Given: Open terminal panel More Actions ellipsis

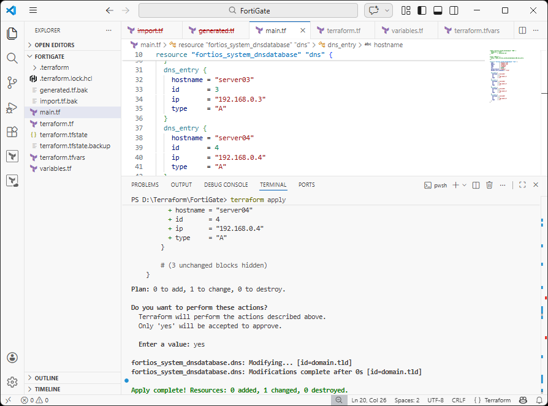Looking at the screenshot, I should click(503, 185).
